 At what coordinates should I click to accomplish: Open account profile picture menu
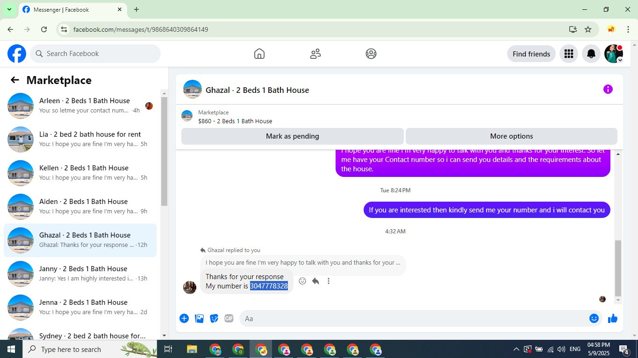(614, 54)
